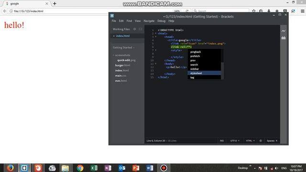Go back in Firefox
306x172 pixels.
(5, 11)
